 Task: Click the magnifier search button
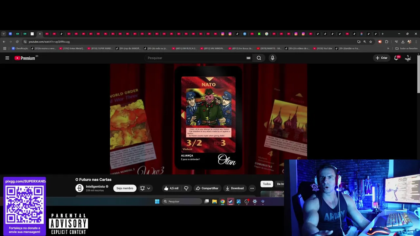259,58
